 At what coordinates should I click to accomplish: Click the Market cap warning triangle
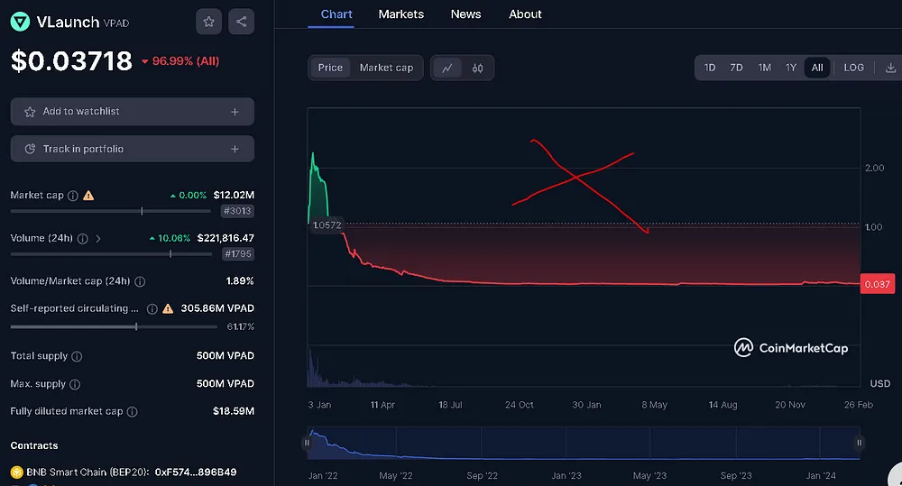[88, 196]
